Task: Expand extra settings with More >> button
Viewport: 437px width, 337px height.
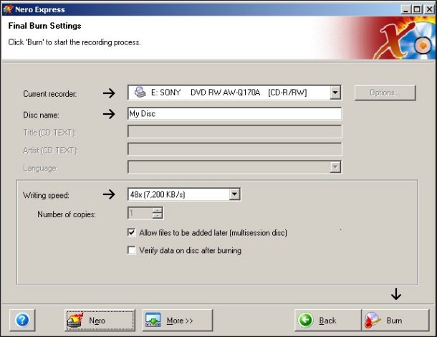Action: click(178, 320)
